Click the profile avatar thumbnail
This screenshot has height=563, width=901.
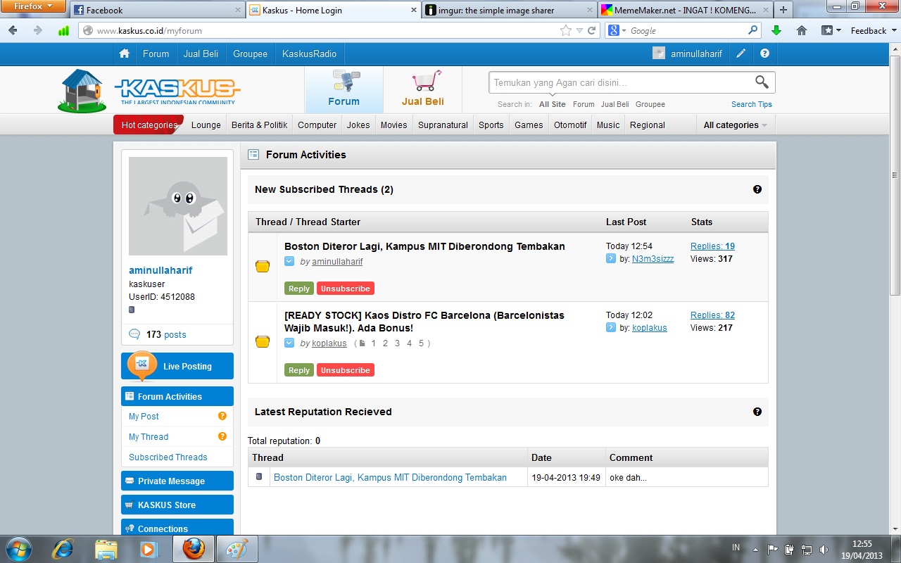pyautogui.click(x=178, y=206)
